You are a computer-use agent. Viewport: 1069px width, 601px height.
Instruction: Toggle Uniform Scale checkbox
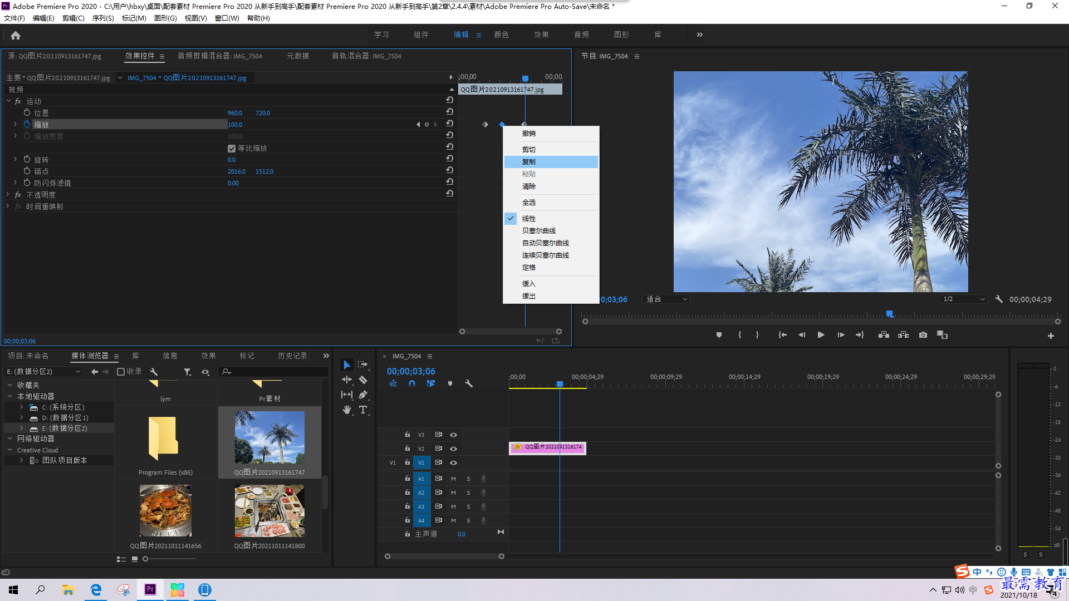pos(232,148)
